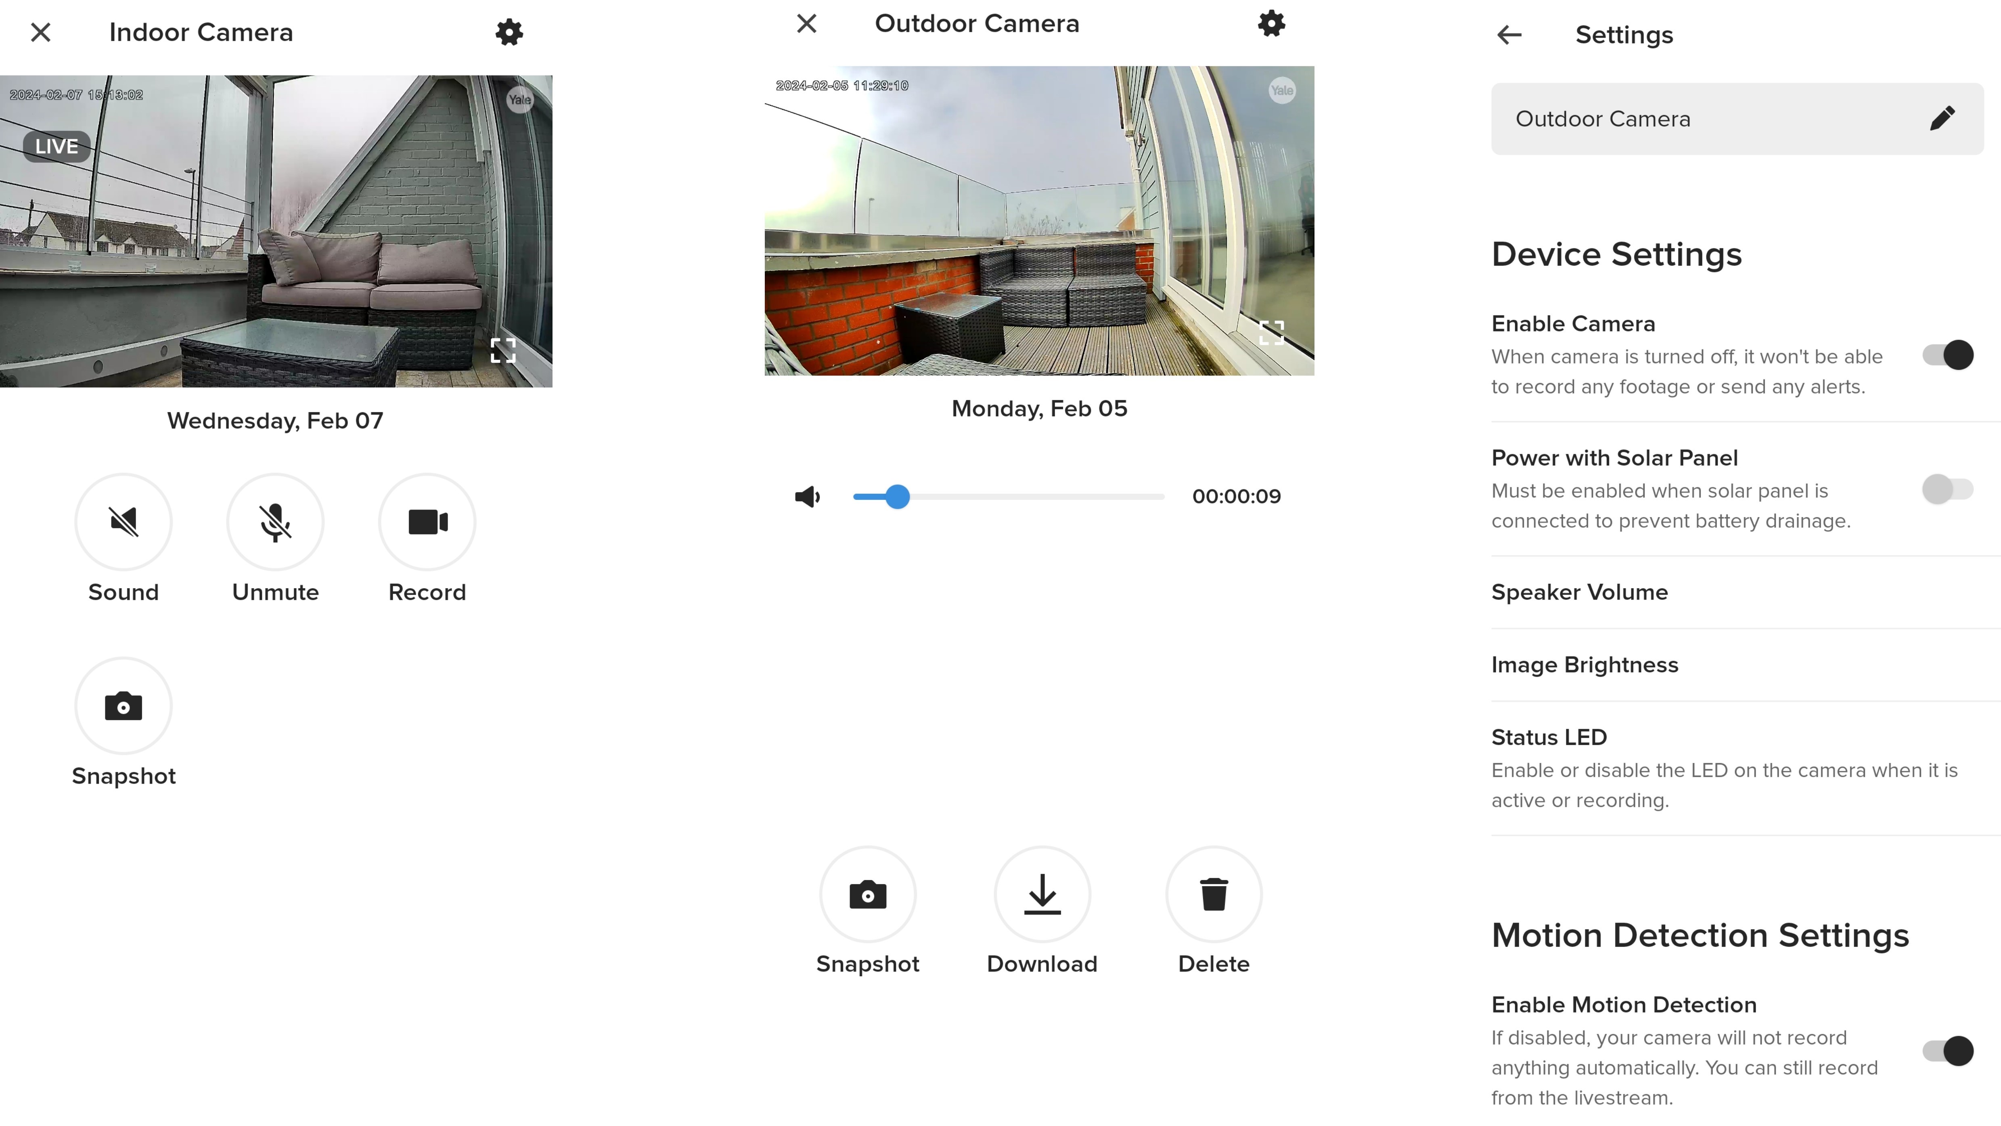This screenshot has width=2001, height=1126.
Task: Expand Outdoor Camera video to fullscreen
Action: 1271,333
